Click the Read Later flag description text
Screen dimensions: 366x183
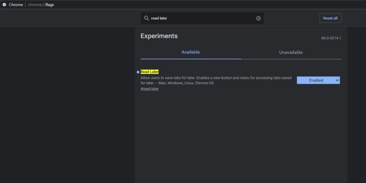point(216,80)
